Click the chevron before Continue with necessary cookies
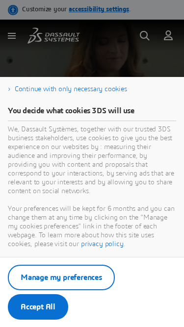Screen dimensions: 184x327 click(x=9, y=89)
